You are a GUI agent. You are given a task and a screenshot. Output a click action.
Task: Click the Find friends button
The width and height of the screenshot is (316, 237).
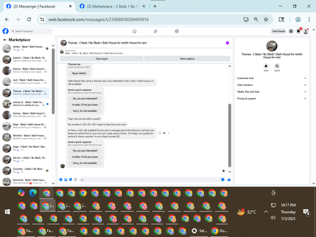click(279, 31)
